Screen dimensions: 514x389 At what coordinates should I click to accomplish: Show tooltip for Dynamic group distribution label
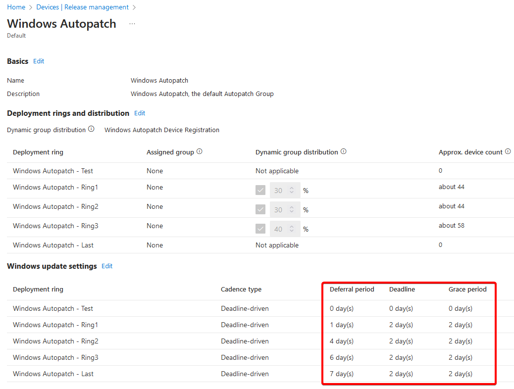92,129
